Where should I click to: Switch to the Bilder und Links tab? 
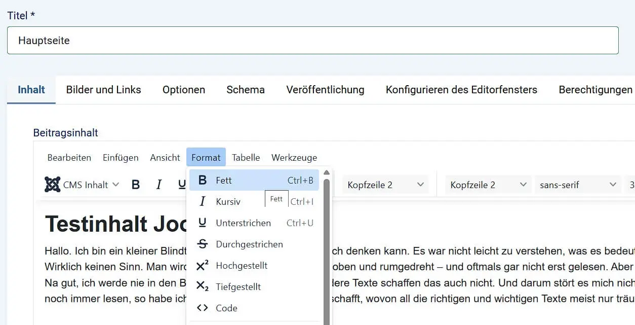103,89
